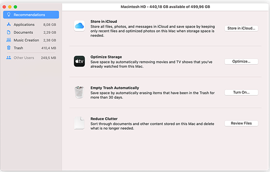Select the Recommendations lightbulb icon
Image resolution: width=270 pixels, height=172 pixels.
point(9,15)
